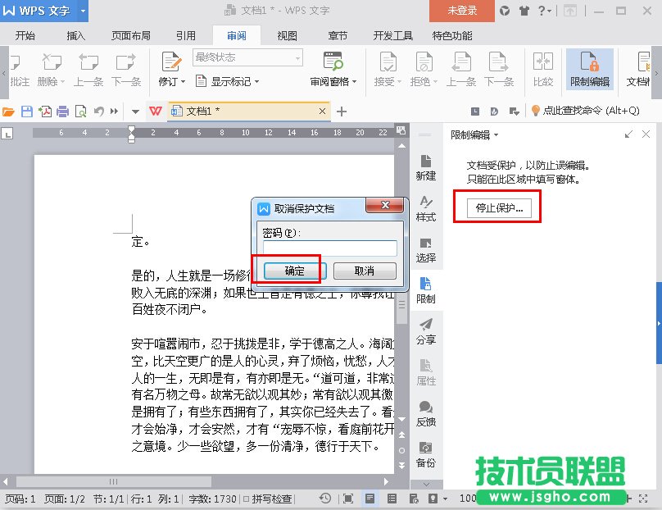The image size is (662, 510).
Task: Switch to the 视图 ribbon tab
Action: tap(287, 36)
